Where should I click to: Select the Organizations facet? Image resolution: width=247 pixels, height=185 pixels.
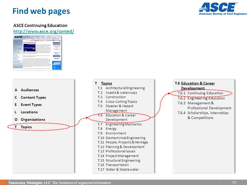(x=30, y=119)
